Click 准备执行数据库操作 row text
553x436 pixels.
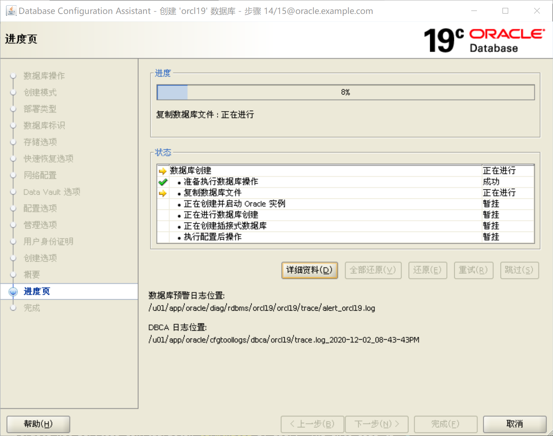[x=221, y=182]
